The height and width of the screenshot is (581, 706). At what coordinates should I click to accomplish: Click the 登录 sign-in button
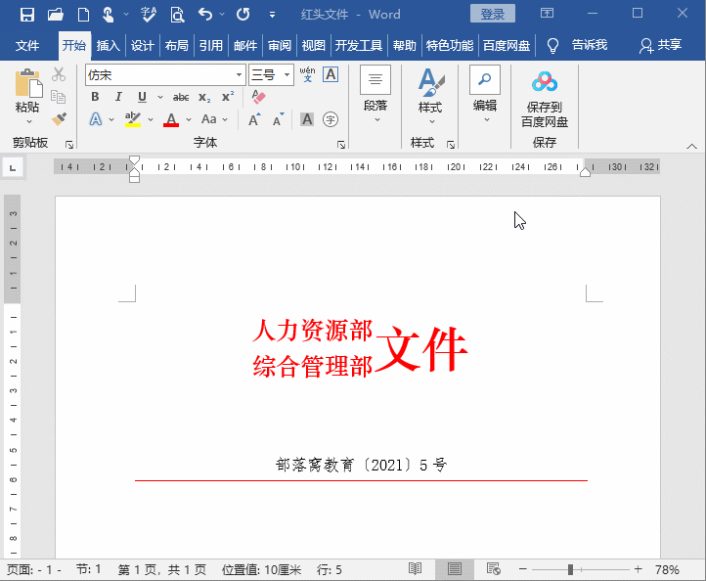[493, 14]
